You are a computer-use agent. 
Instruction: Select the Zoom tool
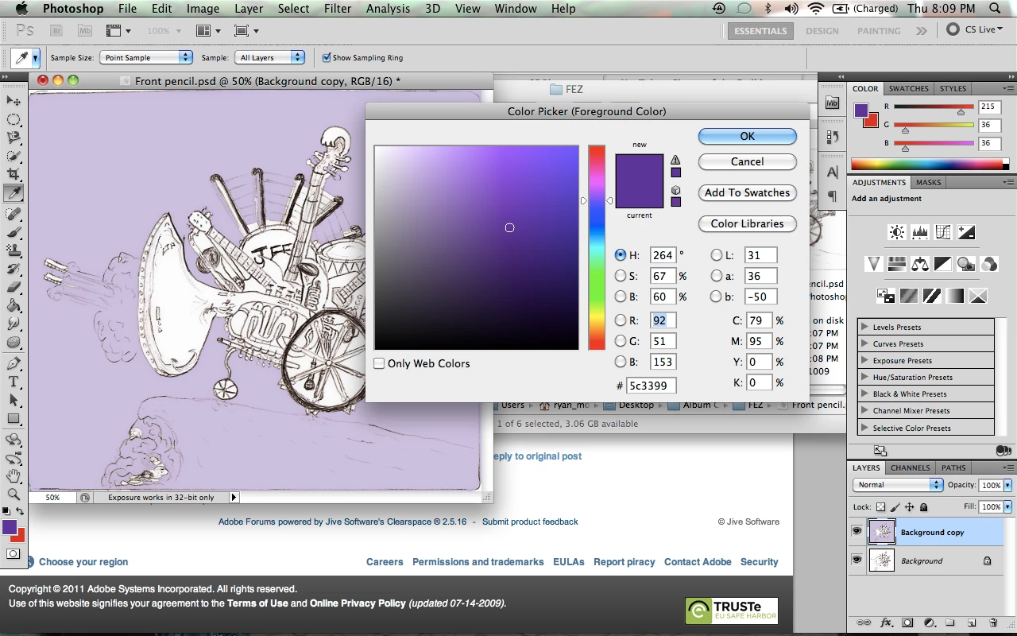point(14,494)
